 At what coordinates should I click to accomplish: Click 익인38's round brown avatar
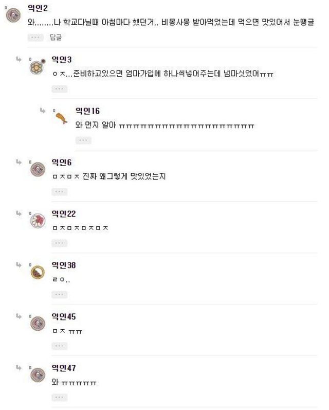pos(38,272)
